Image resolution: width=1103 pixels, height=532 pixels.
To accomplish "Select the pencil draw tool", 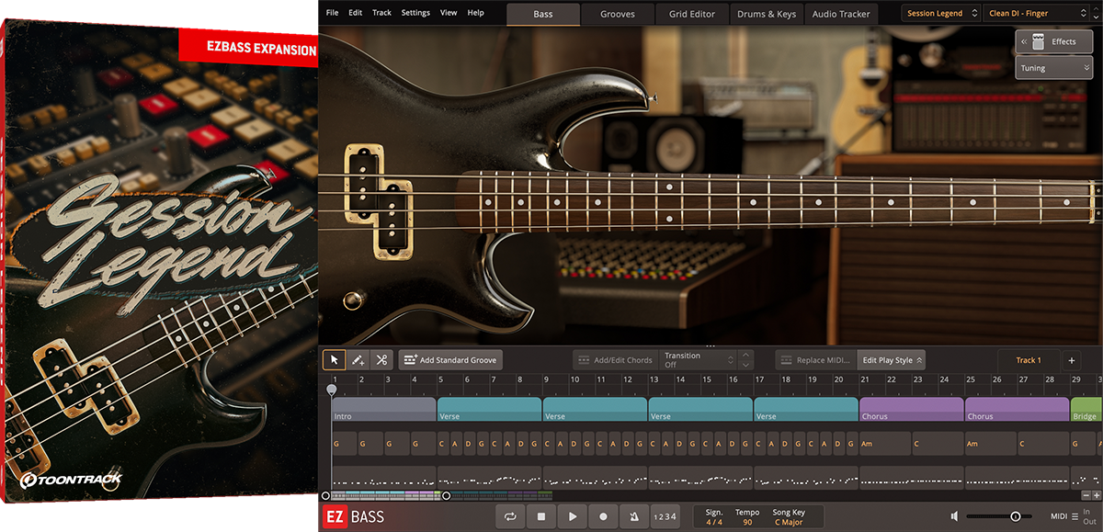I will 358,360.
